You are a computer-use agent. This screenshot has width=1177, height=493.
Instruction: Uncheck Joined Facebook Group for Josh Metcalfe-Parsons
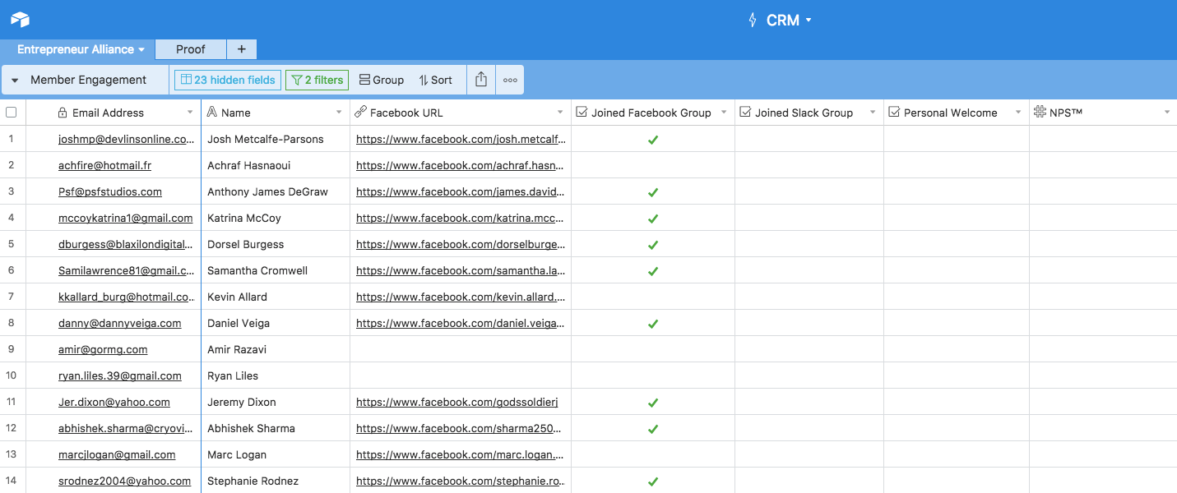653,140
